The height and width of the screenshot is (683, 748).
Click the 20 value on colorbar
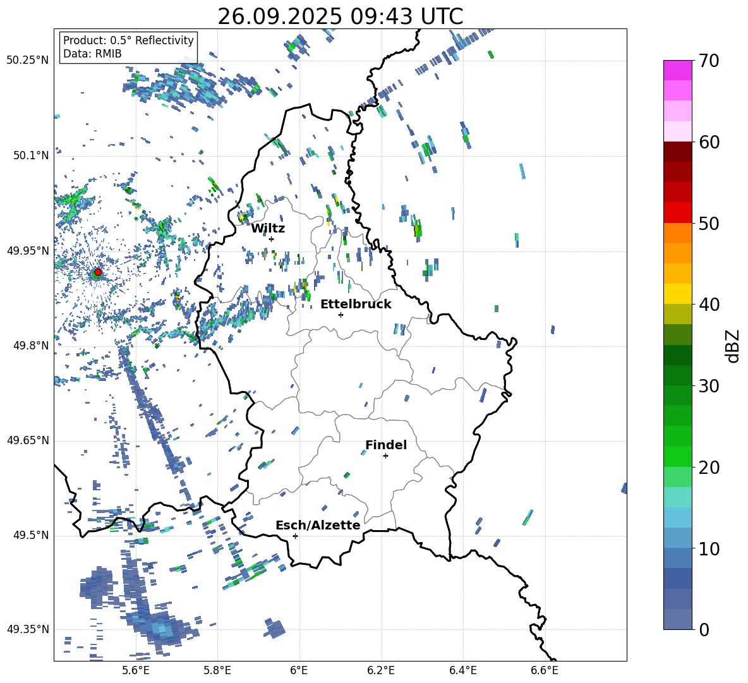click(x=709, y=467)
